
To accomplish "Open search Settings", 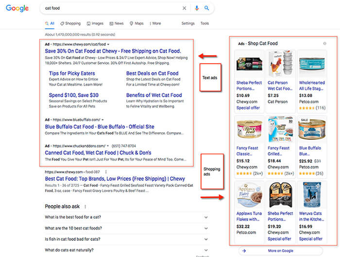I will click(x=188, y=23).
